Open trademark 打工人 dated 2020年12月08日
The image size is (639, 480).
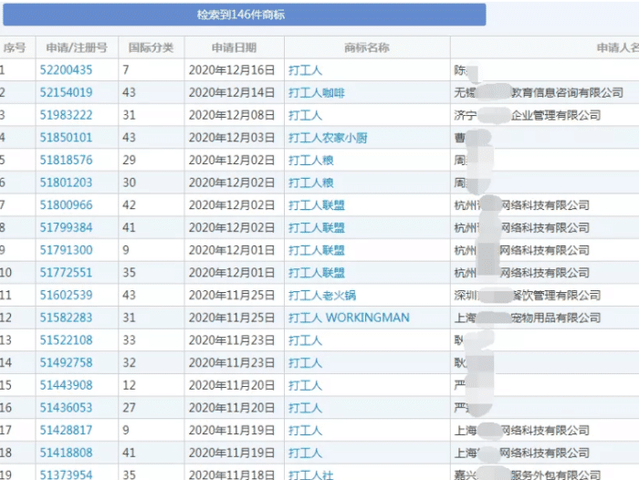[x=305, y=115]
